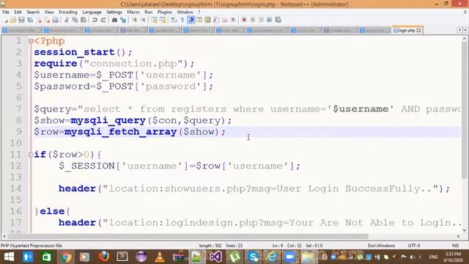Open VLC media player from the taskbar
Viewport: 469px width, 264px height.
tap(160, 257)
